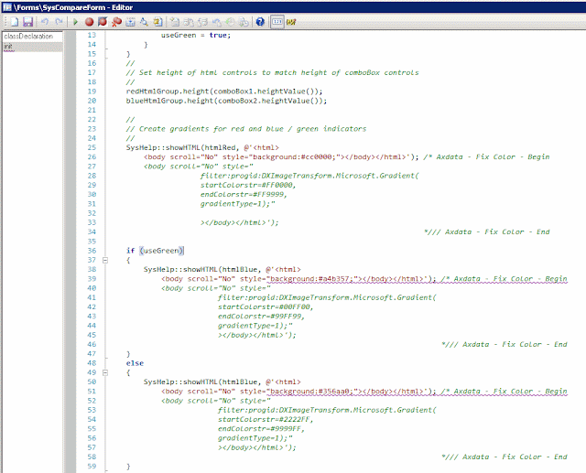This screenshot has height=473, width=586.
Task: Click the 'if (useGreen)' statement
Action: (155, 251)
